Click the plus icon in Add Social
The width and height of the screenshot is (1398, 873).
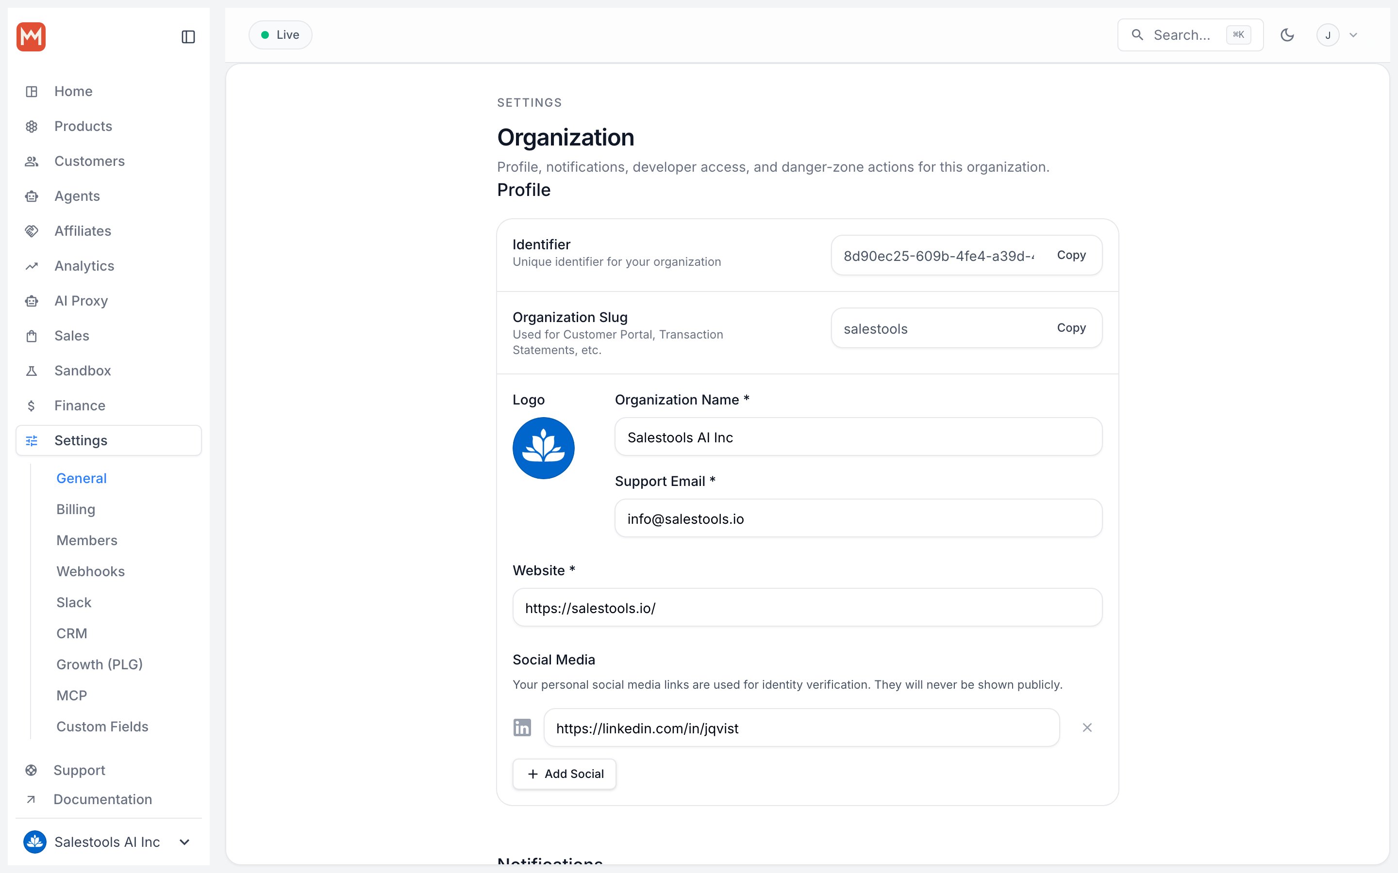click(533, 774)
